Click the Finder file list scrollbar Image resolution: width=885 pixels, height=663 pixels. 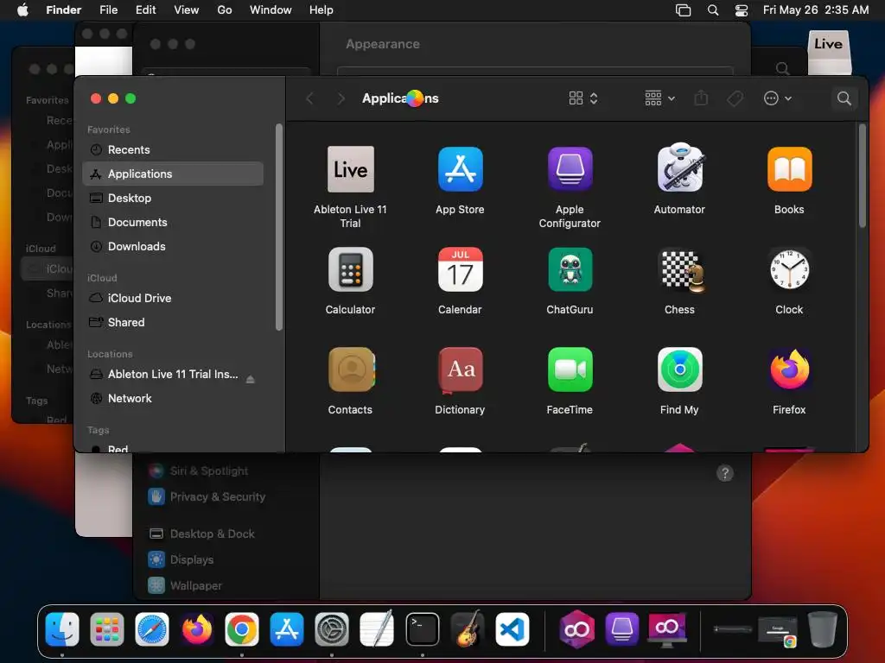click(862, 176)
